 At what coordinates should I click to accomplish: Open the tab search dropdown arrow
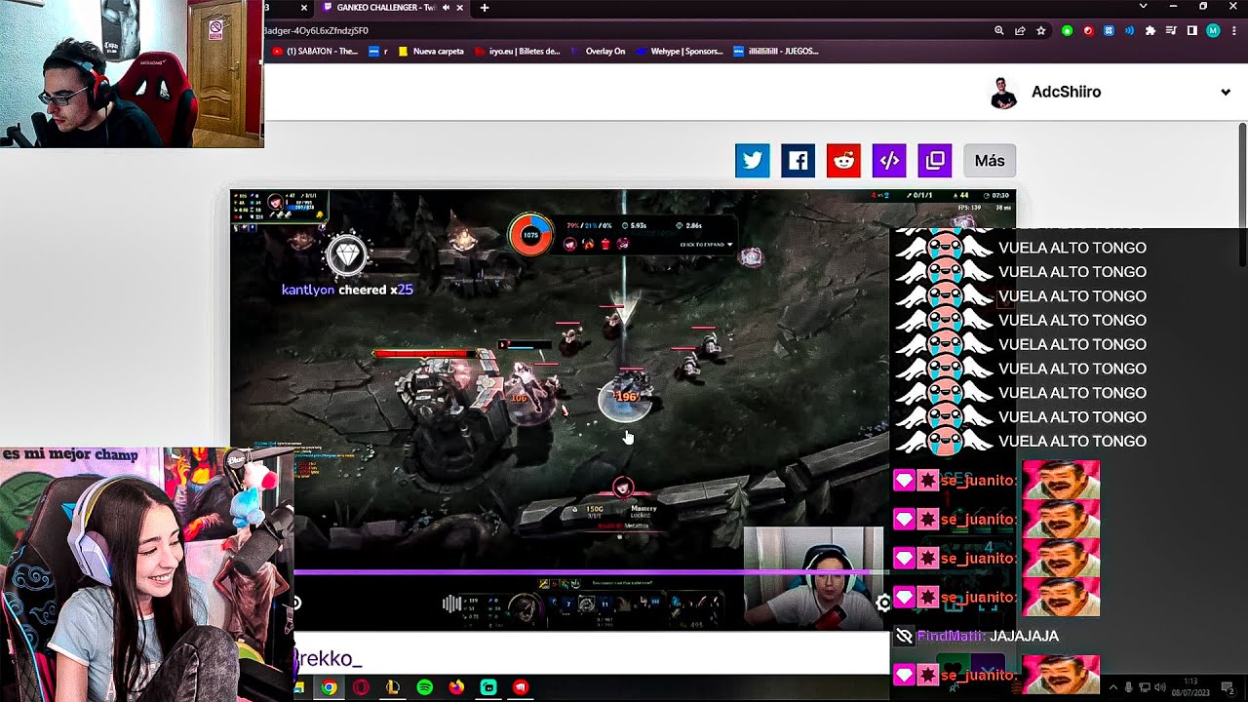[1144, 7]
